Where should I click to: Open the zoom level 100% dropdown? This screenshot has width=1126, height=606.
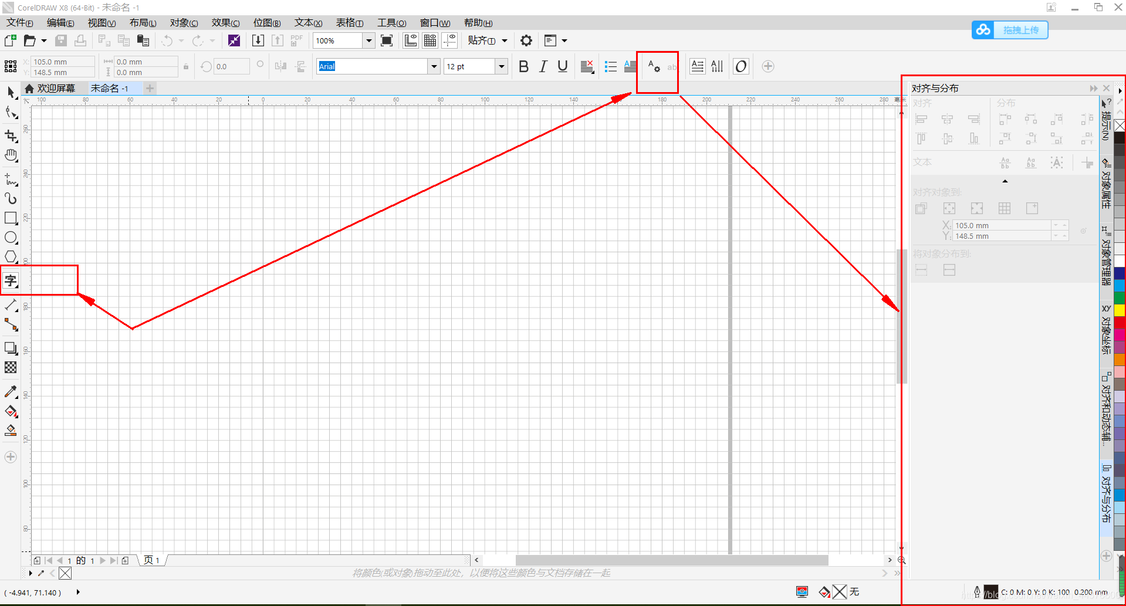(369, 40)
